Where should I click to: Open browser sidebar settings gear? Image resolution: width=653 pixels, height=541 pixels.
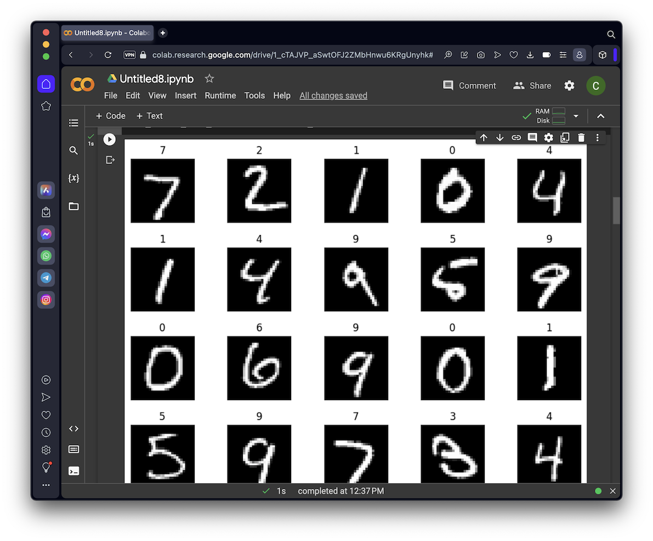coord(46,450)
